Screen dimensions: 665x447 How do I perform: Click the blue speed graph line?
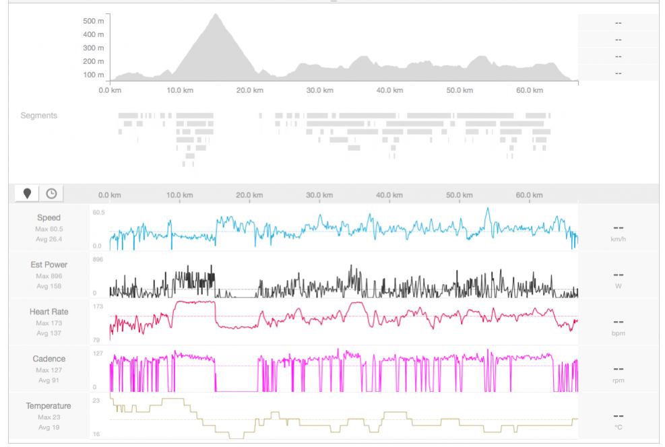pyautogui.click(x=337, y=229)
